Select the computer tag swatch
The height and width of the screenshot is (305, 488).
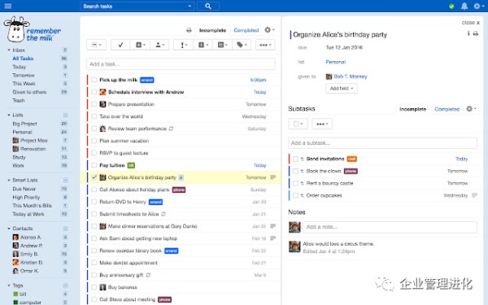tap(15, 303)
